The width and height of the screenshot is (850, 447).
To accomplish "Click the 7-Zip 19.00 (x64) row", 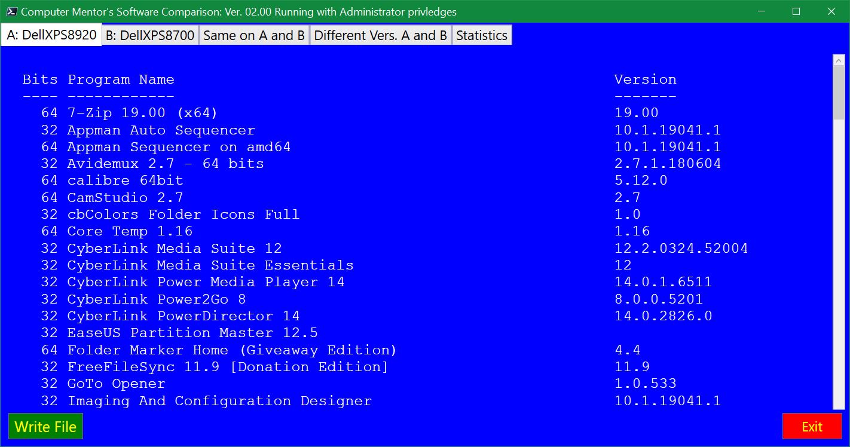I will [142, 113].
